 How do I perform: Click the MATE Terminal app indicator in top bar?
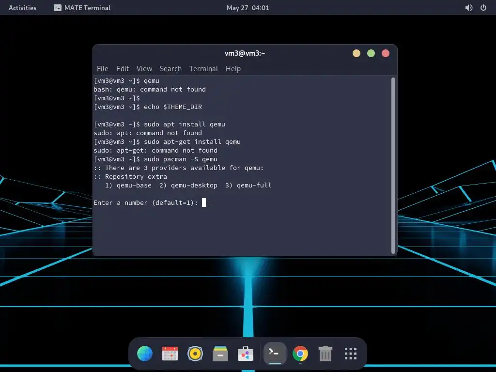click(82, 8)
